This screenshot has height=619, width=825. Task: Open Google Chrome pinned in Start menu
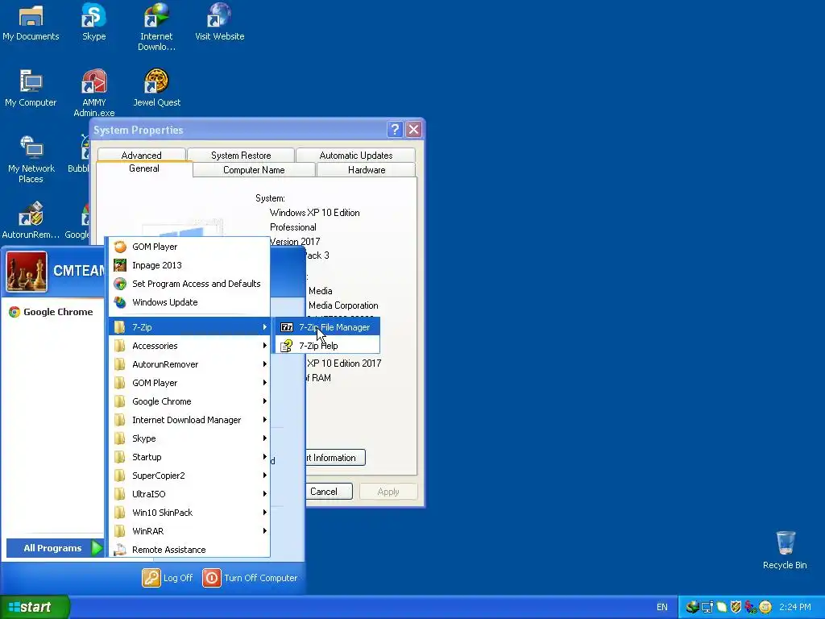[x=52, y=312]
